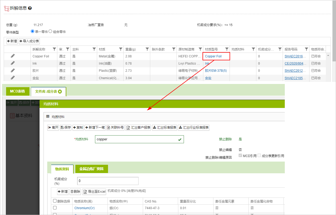This screenshot has height=215, width=336.
Task: Open report link starting with SHAEC2016
Action: pyautogui.click(x=295, y=56)
